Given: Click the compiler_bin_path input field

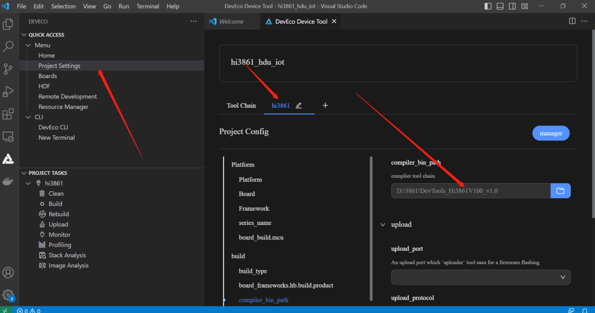Looking at the screenshot, I should pos(470,191).
